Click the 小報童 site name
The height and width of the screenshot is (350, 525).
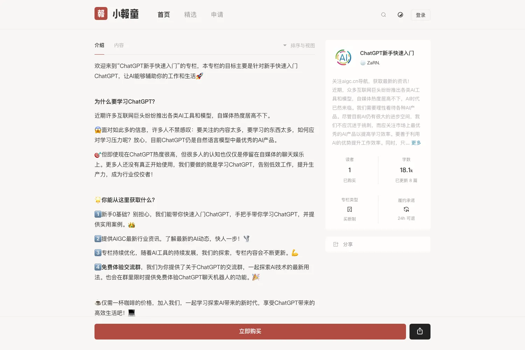tap(126, 14)
